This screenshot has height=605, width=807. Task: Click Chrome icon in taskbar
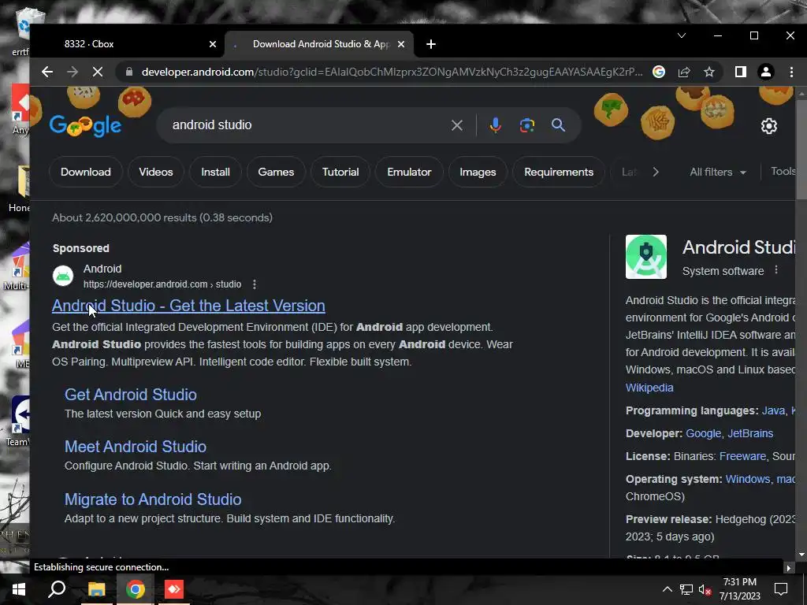pos(136,589)
